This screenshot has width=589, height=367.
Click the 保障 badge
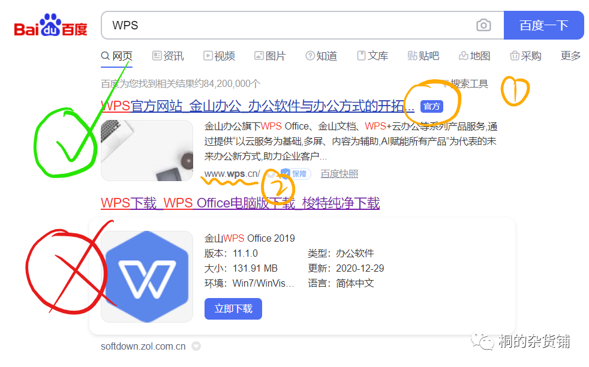[x=296, y=174]
